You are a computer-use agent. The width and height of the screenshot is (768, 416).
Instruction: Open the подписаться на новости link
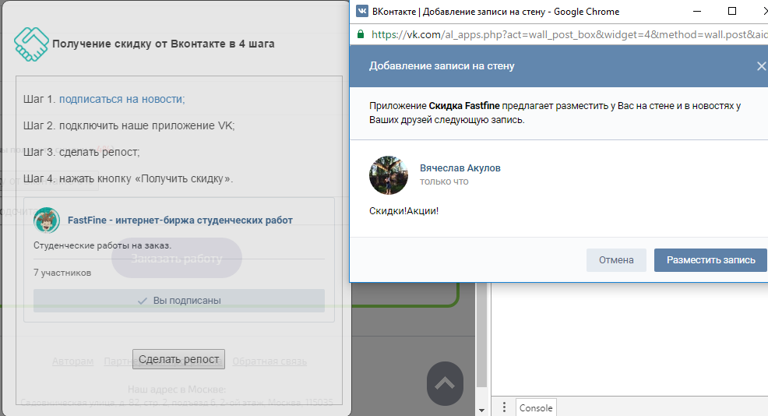122,99
